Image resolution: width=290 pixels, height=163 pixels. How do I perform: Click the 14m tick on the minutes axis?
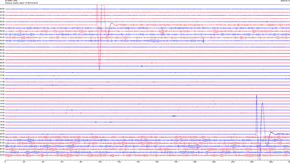[x=138, y=162]
